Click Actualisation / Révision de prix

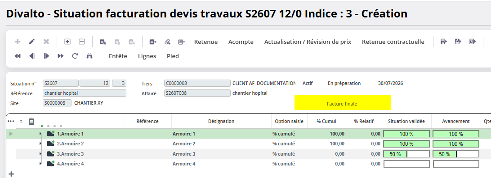tap(308, 42)
